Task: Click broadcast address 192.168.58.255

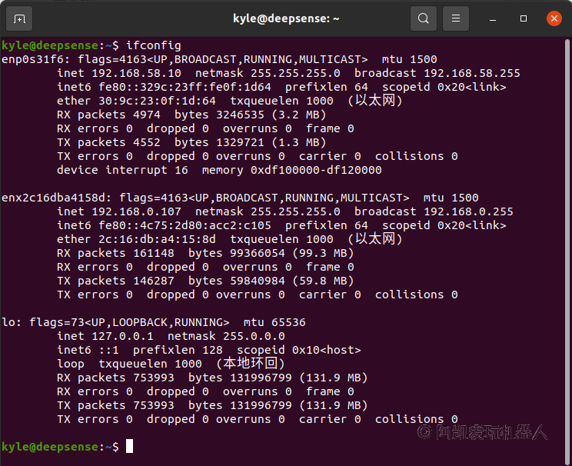Action: pos(471,73)
